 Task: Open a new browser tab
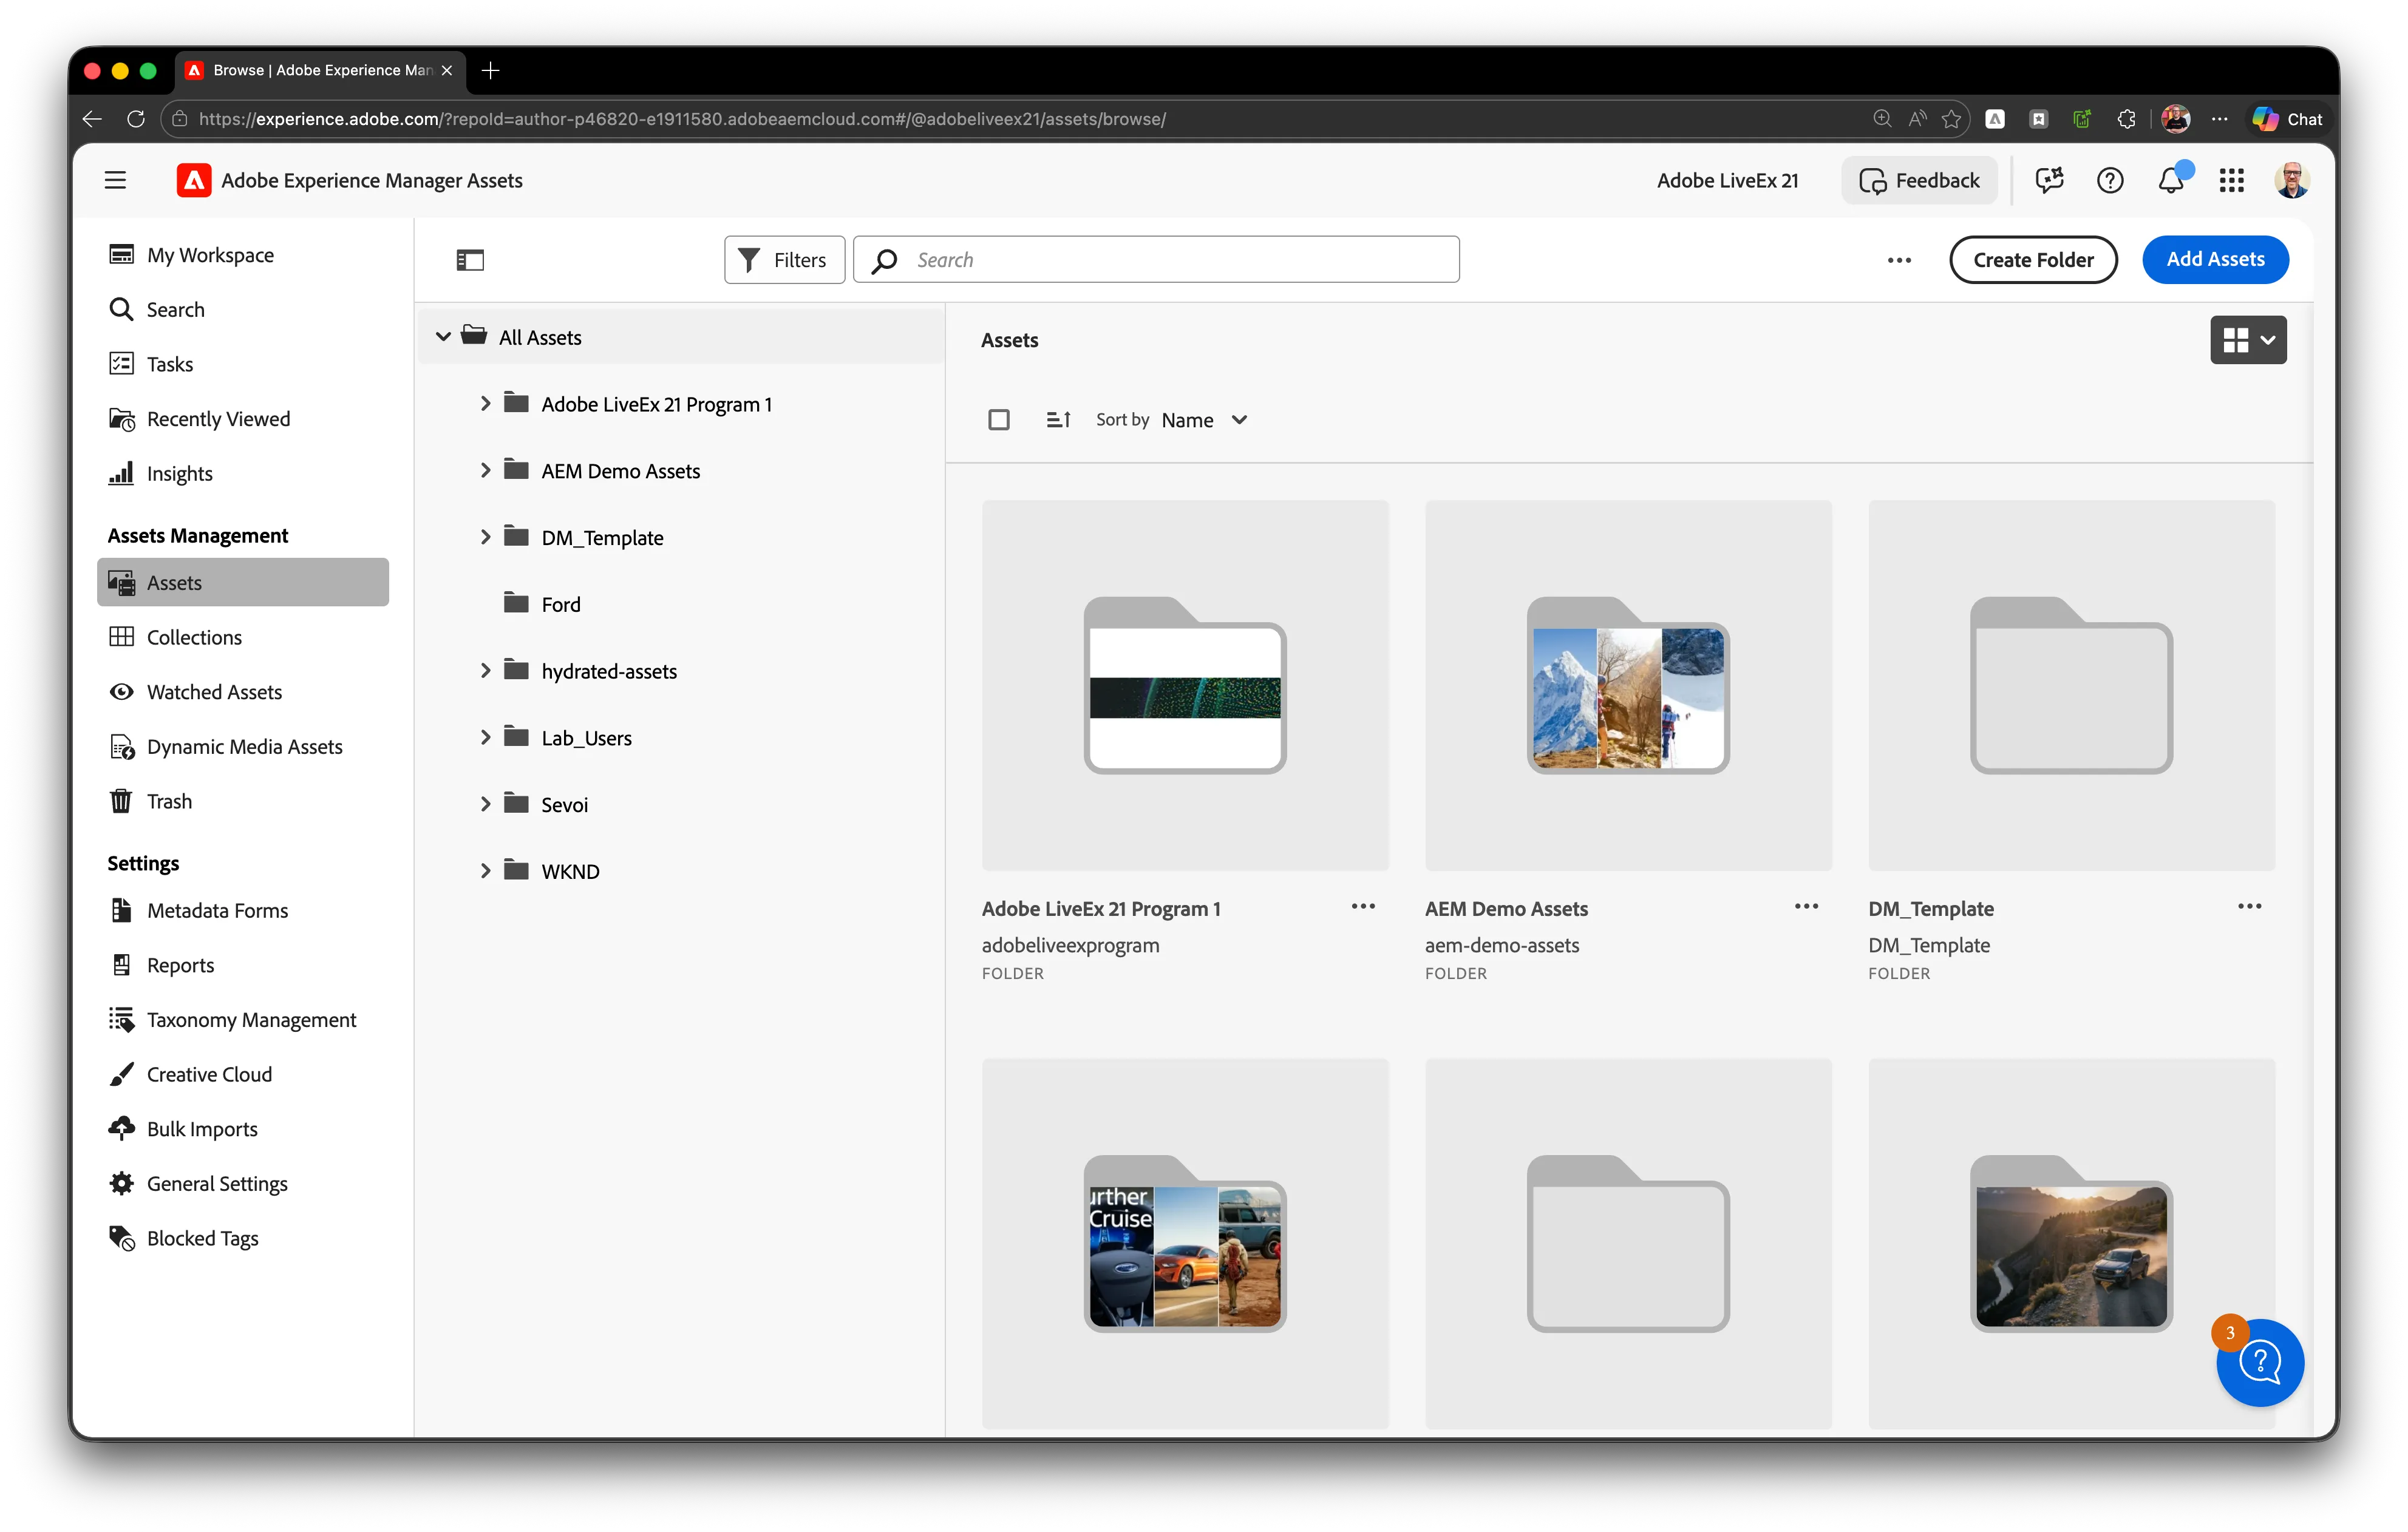[490, 70]
